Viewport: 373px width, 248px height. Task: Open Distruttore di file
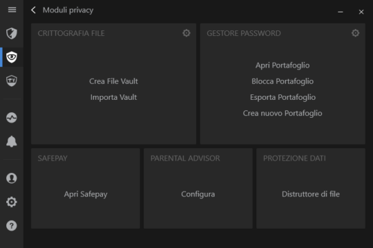tap(311, 194)
